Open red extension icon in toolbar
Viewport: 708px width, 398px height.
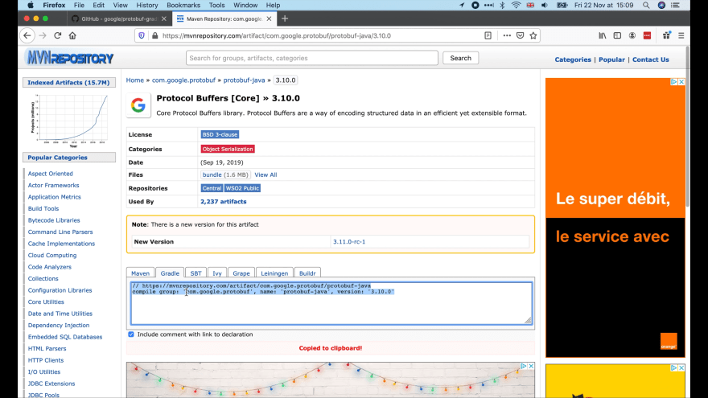(x=647, y=35)
